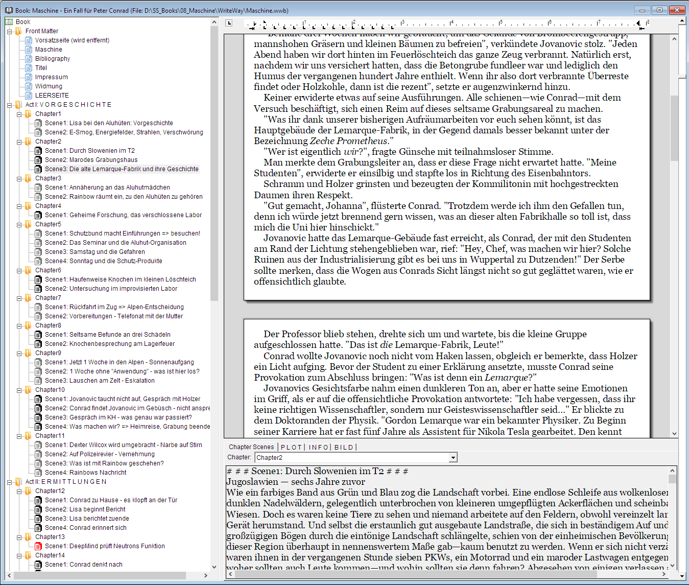Select Chapter13 in the tree
The height and width of the screenshot is (585, 689).
[x=50, y=537]
